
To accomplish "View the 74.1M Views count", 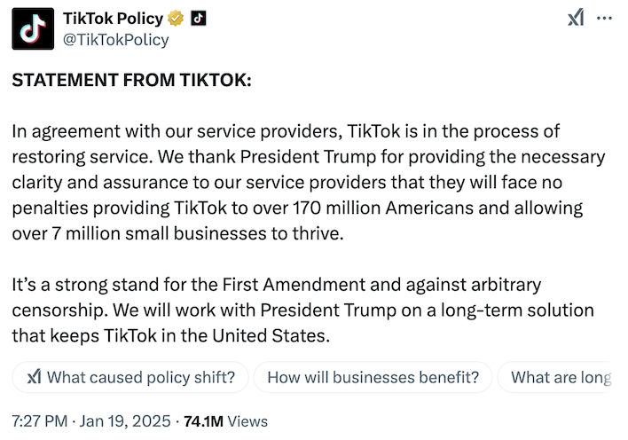I will (225, 421).
